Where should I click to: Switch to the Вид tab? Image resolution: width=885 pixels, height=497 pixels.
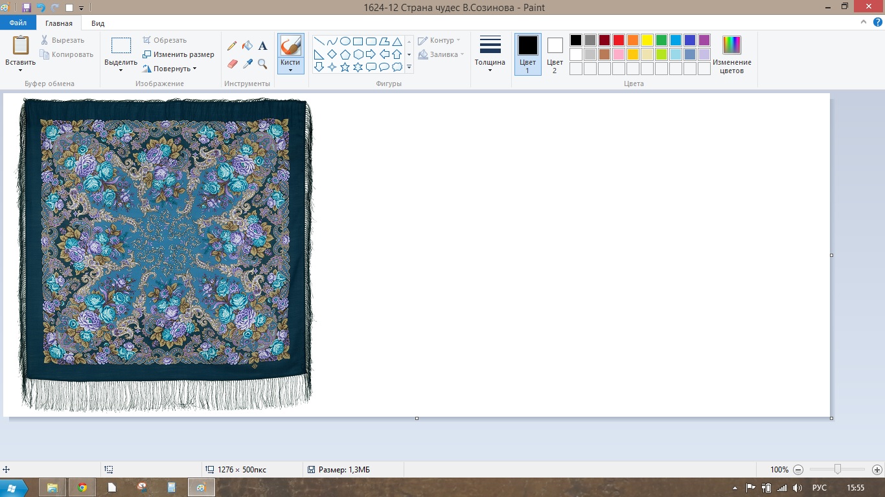point(98,23)
